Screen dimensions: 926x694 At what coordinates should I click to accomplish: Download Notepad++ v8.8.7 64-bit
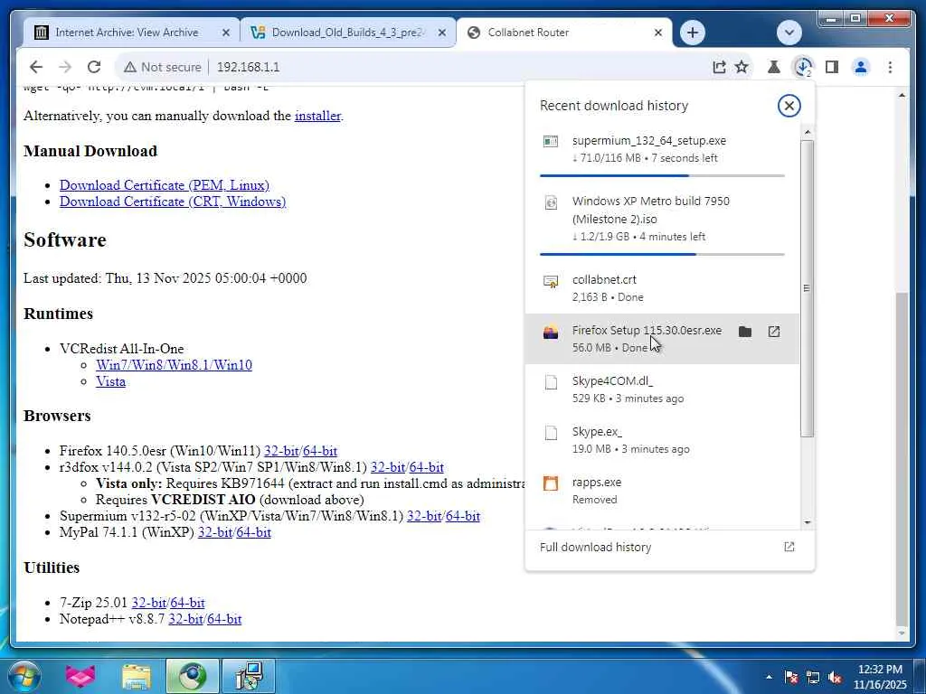click(224, 618)
